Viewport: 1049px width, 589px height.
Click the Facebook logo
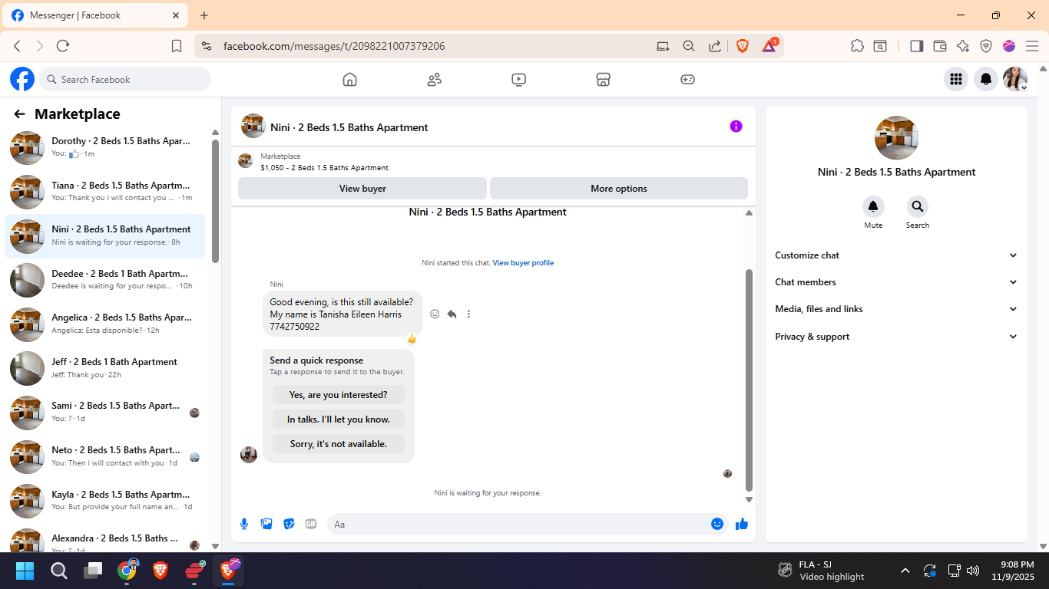(22, 79)
